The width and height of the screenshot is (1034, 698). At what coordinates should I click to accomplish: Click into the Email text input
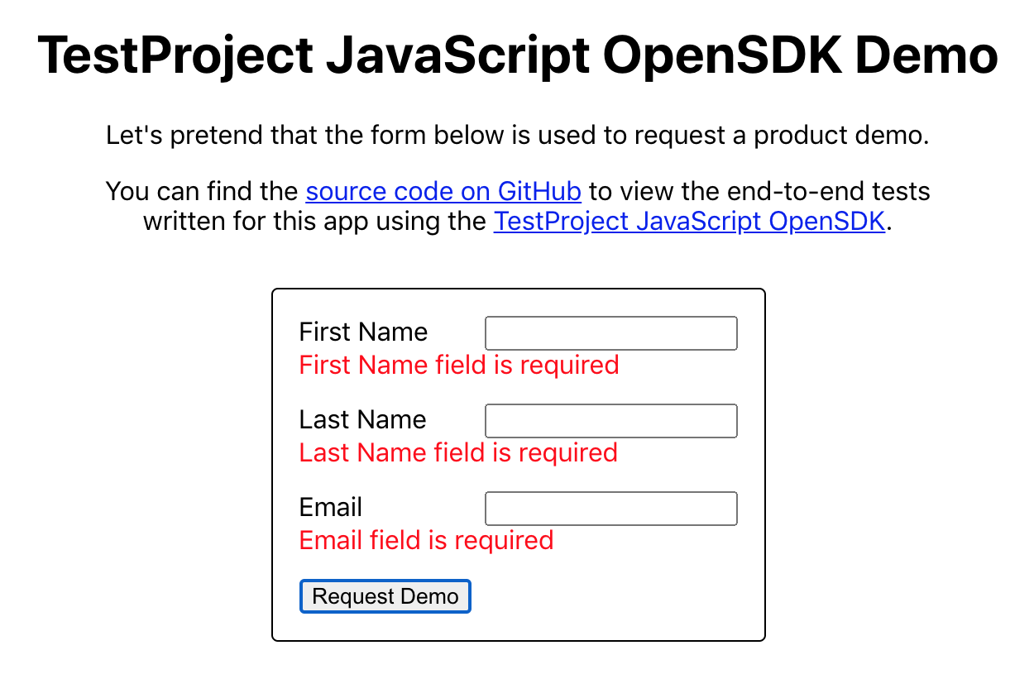pos(610,509)
